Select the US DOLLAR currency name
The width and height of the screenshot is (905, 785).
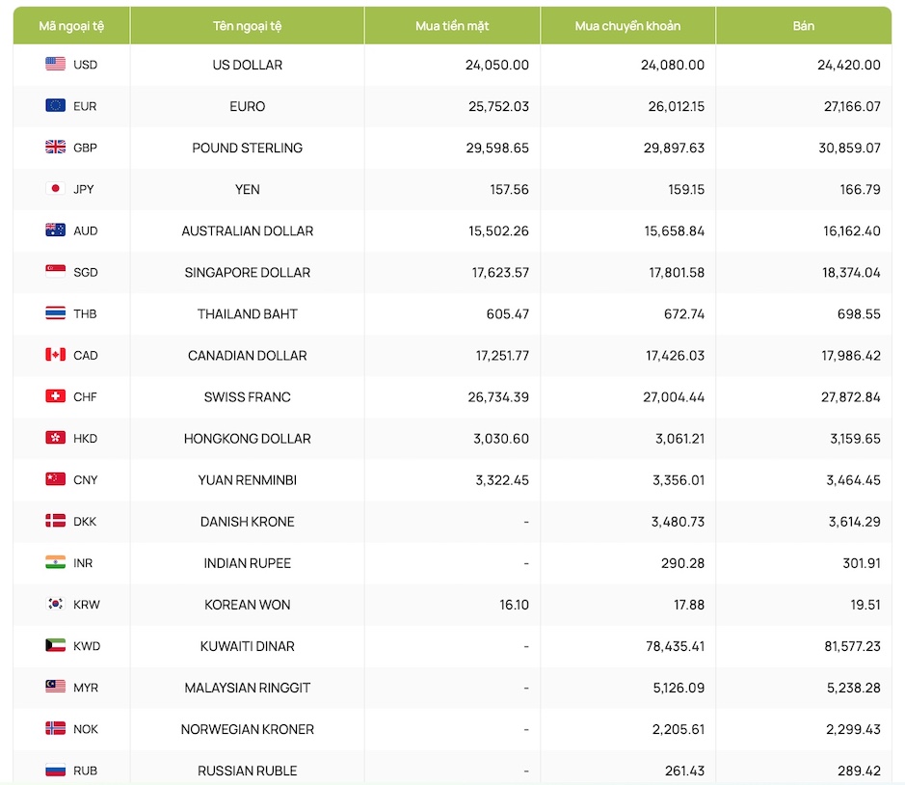click(x=247, y=65)
